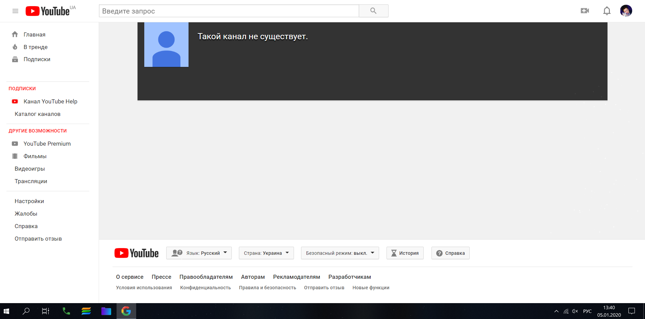Click the taskbar search icon
The height and width of the screenshot is (319, 645).
point(26,311)
